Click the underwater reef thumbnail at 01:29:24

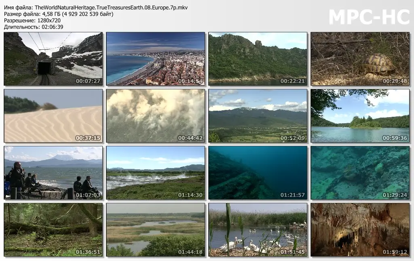coord(360,173)
